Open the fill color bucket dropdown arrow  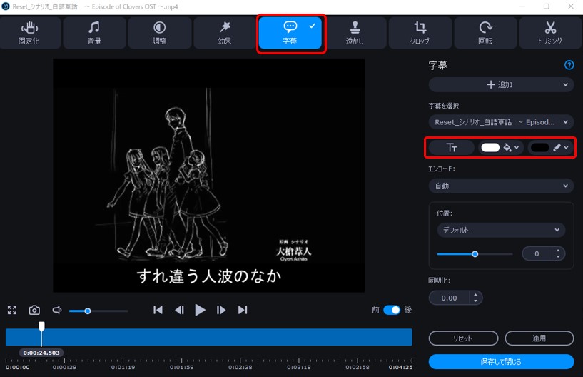(517, 148)
